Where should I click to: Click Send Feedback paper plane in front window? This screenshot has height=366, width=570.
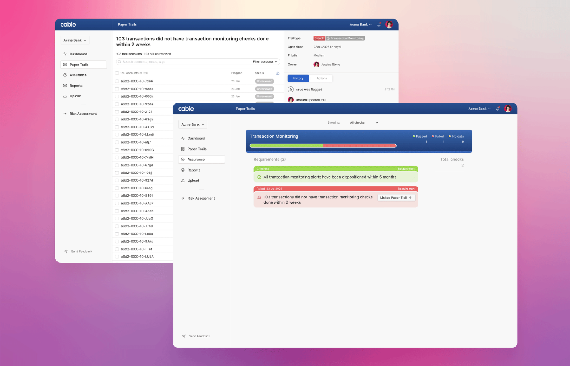click(x=184, y=336)
